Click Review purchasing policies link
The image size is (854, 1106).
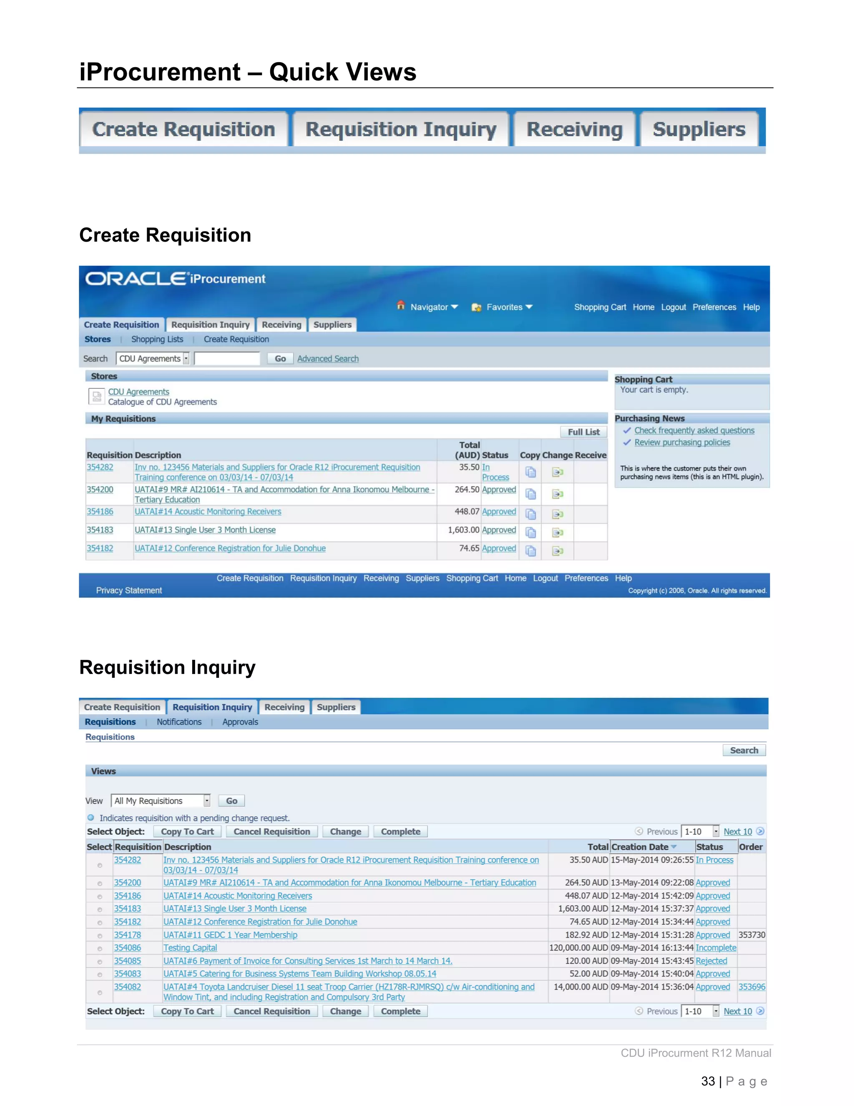pos(682,442)
